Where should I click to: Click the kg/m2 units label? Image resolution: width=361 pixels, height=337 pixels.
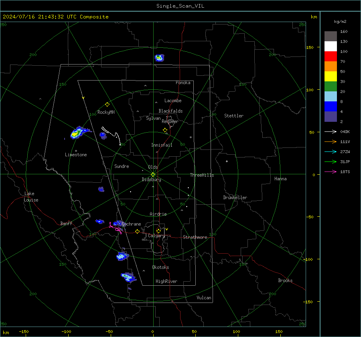(340, 22)
